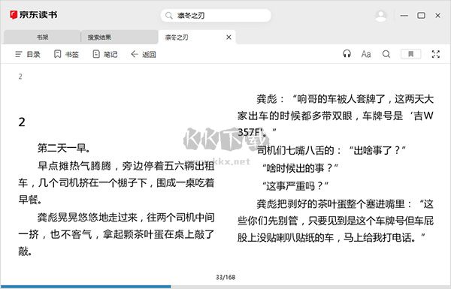The height and width of the screenshot is (289, 451).
Task: Open the user avatar profile
Action: tap(381, 16)
